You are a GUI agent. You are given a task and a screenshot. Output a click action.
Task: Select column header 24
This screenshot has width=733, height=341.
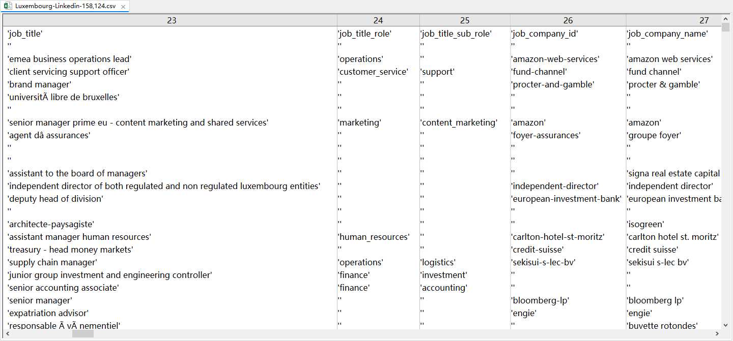click(378, 20)
